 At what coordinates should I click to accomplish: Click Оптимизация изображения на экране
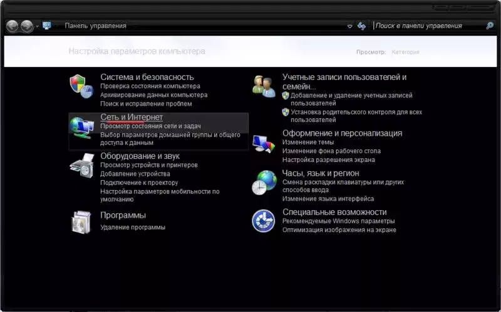coord(339,230)
